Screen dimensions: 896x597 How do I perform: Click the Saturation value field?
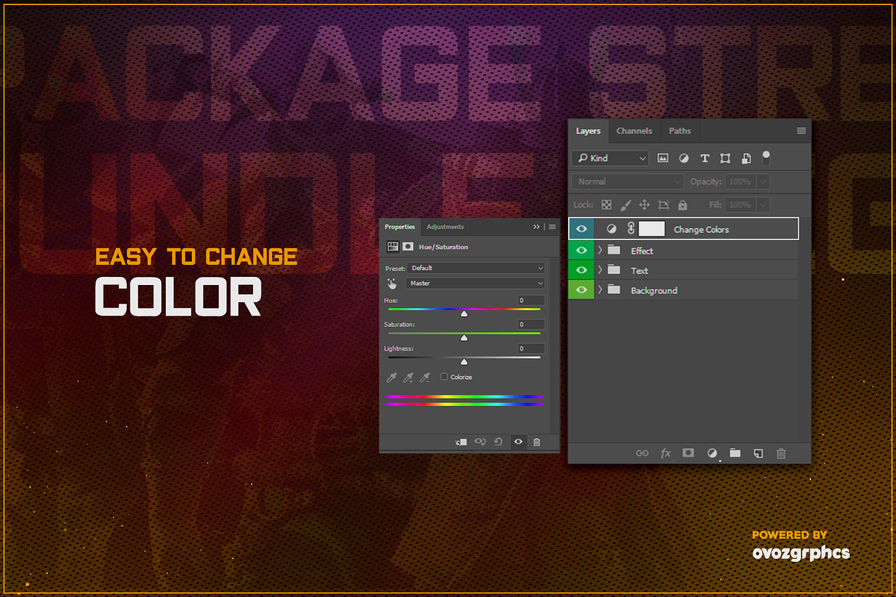[x=531, y=325]
